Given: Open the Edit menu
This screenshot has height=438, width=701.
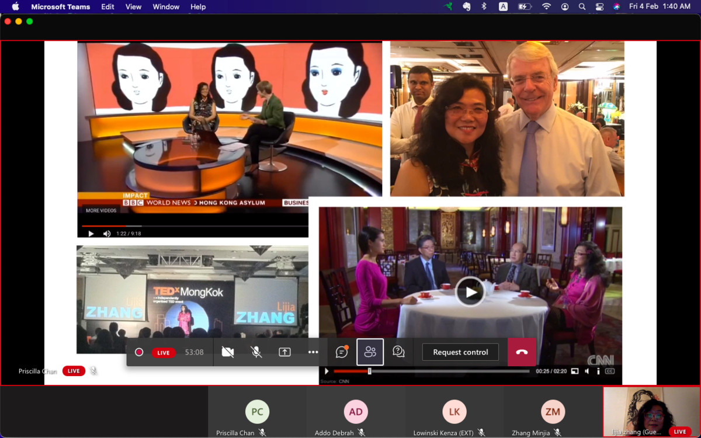Looking at the screenshot, I should pos(107,6).
